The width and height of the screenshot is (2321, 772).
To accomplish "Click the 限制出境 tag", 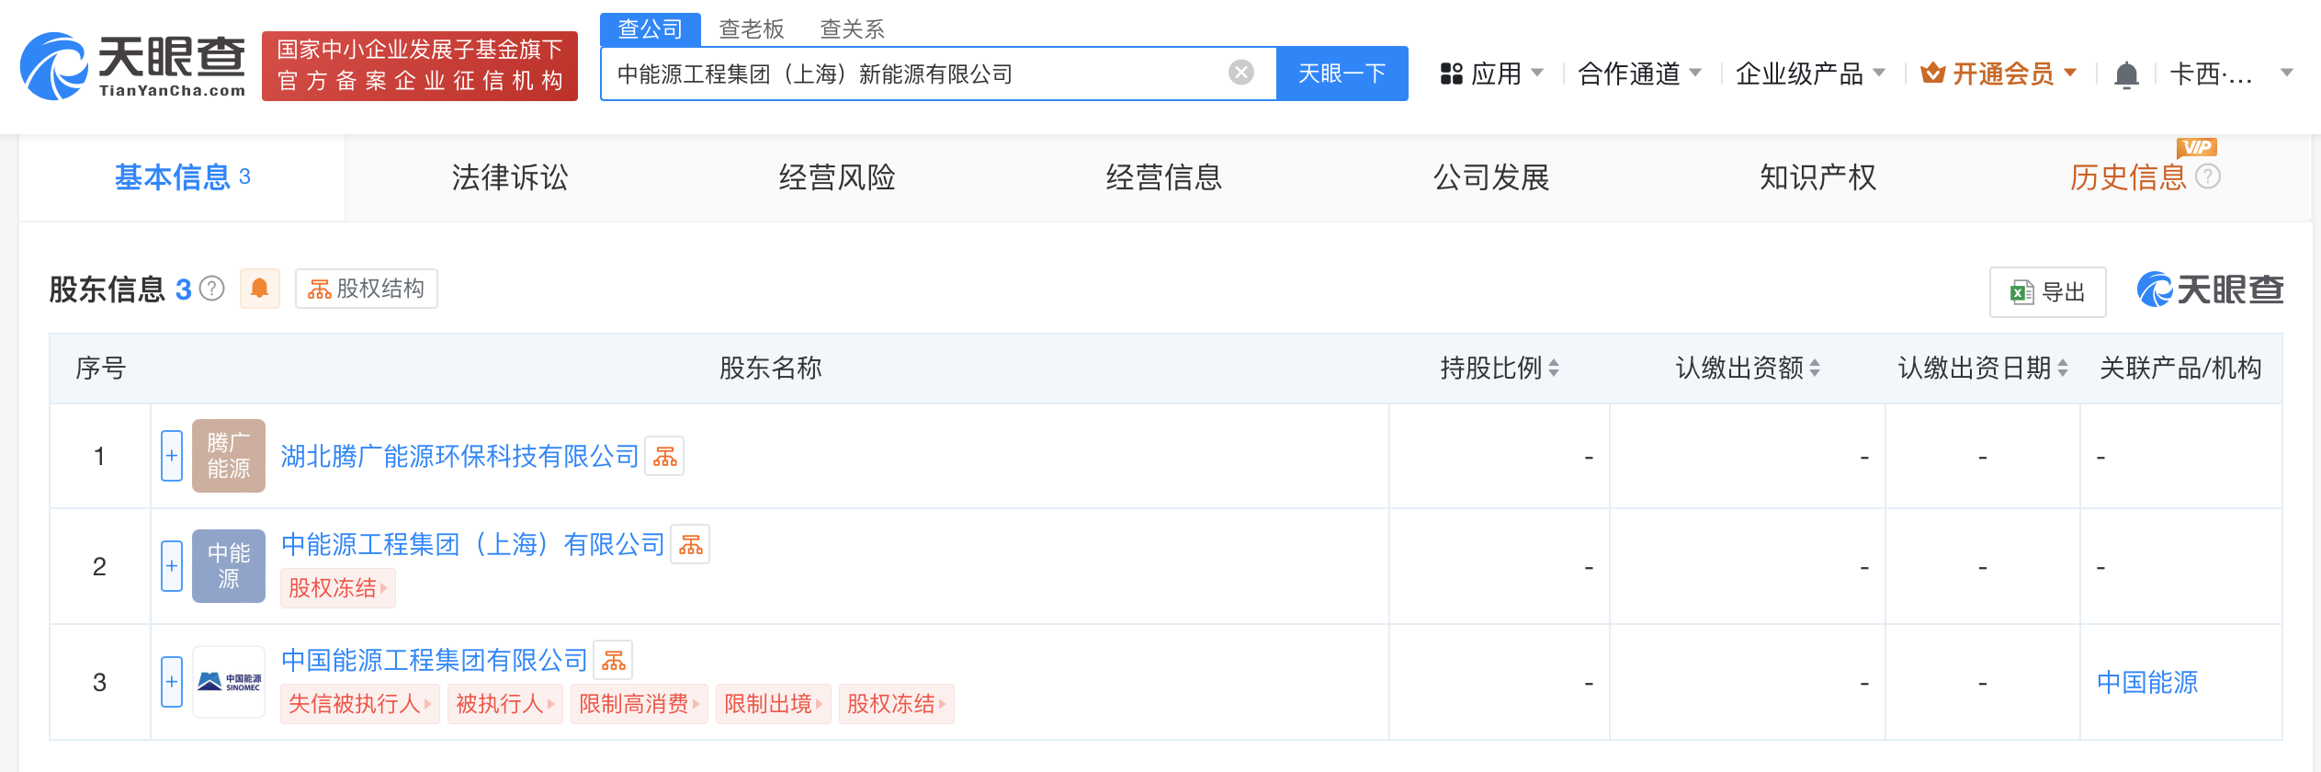I will click(774, 704).
